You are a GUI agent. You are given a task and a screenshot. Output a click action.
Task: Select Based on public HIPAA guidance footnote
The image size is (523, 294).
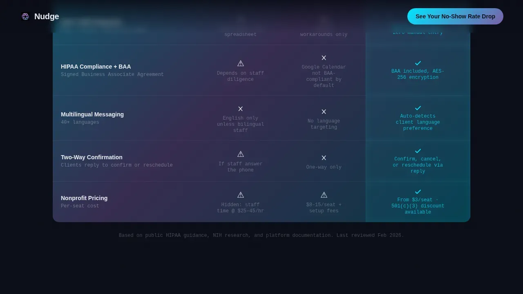point(261,236)
